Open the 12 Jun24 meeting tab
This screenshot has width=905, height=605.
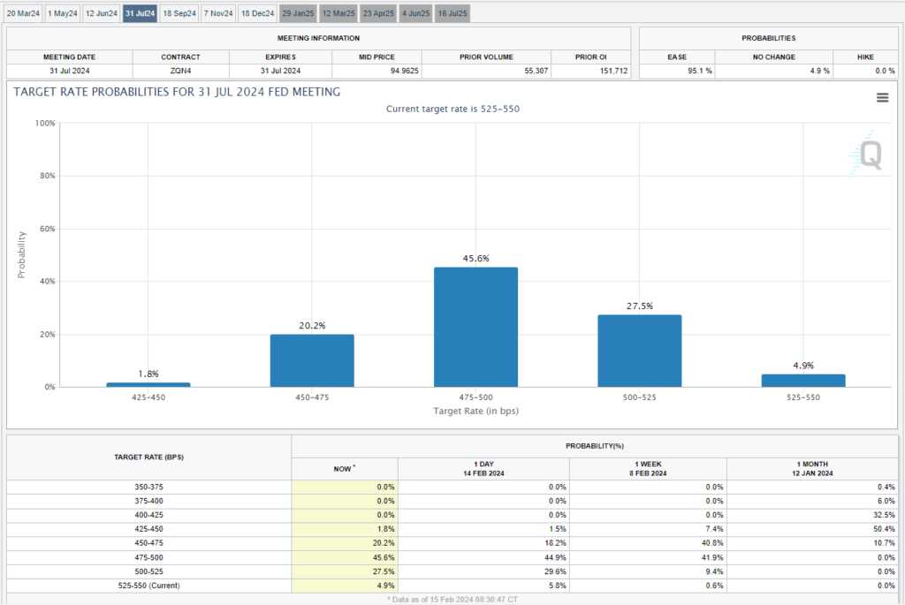tap(102, 13)
